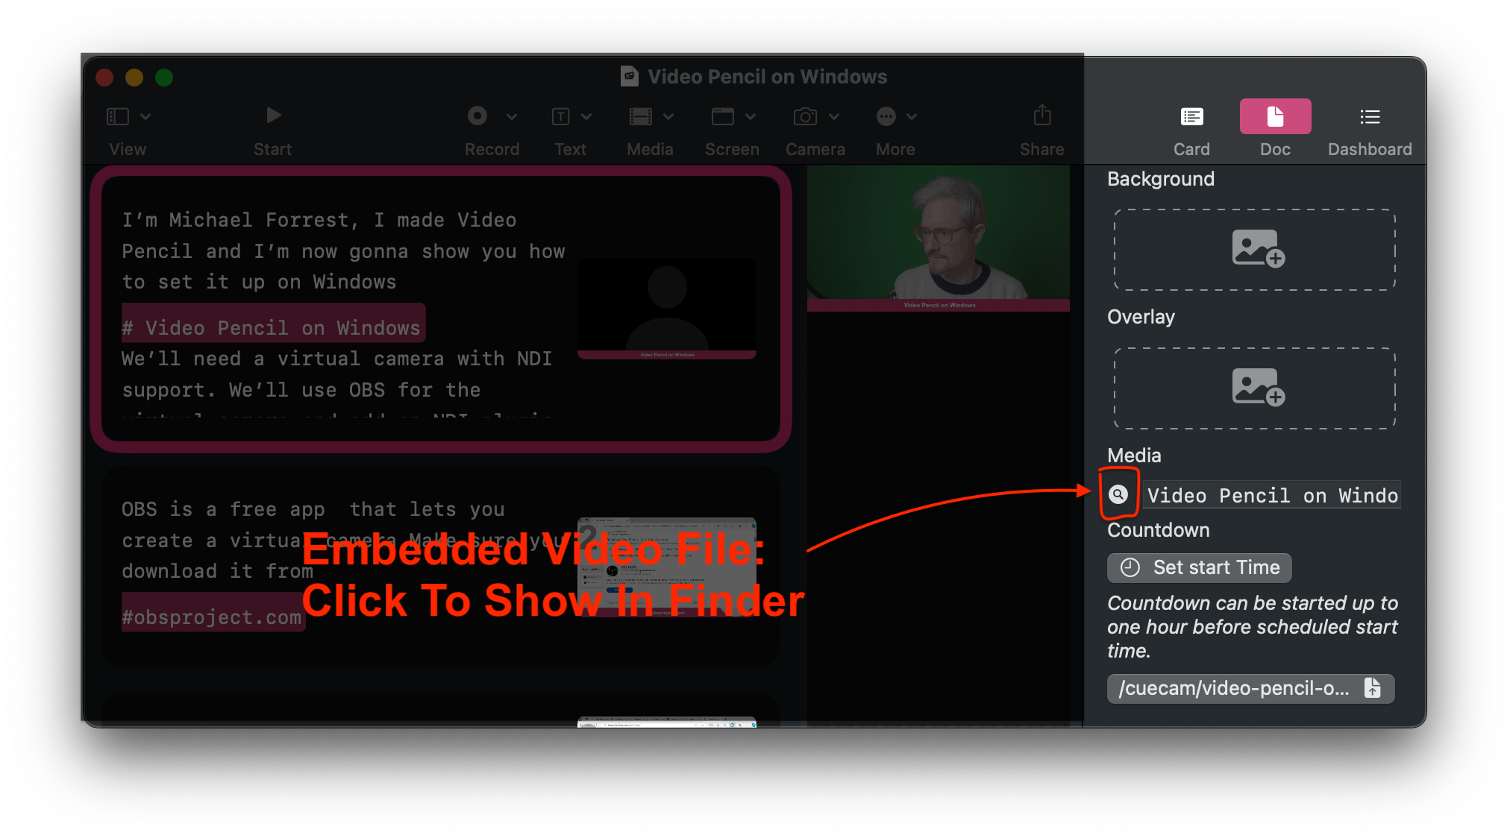Click the Countdown section label
Image resolution: width=1510 pixels, height=838 pixels.
(x=1158, y=530)
